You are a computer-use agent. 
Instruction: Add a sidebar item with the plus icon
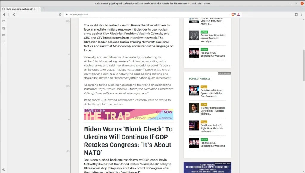pos(4,42)
